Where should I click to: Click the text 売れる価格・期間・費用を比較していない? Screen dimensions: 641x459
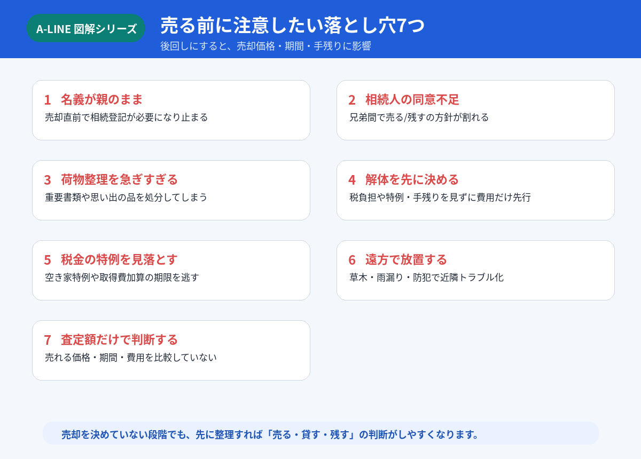131,357
